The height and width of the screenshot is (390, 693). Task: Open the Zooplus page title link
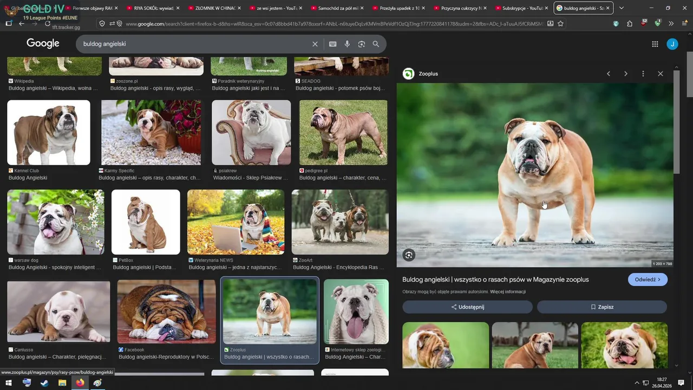coord(495,279)
